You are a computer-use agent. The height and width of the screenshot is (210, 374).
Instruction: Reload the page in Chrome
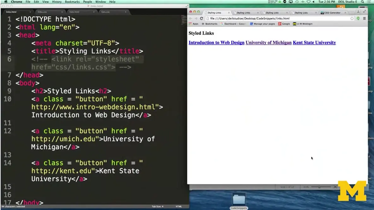click(201, 19)
